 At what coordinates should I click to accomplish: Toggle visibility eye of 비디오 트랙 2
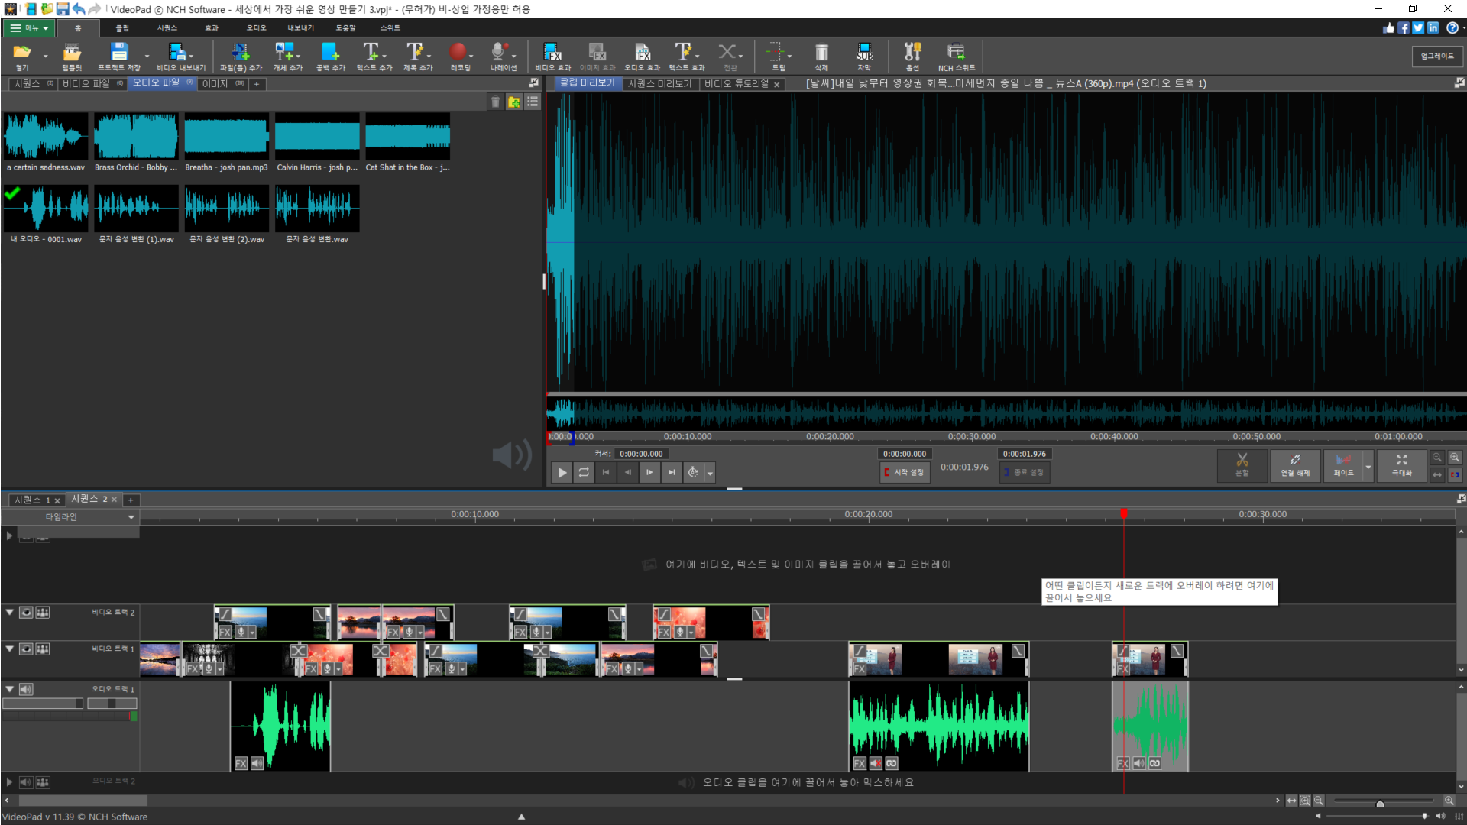[x=26, y=613]
